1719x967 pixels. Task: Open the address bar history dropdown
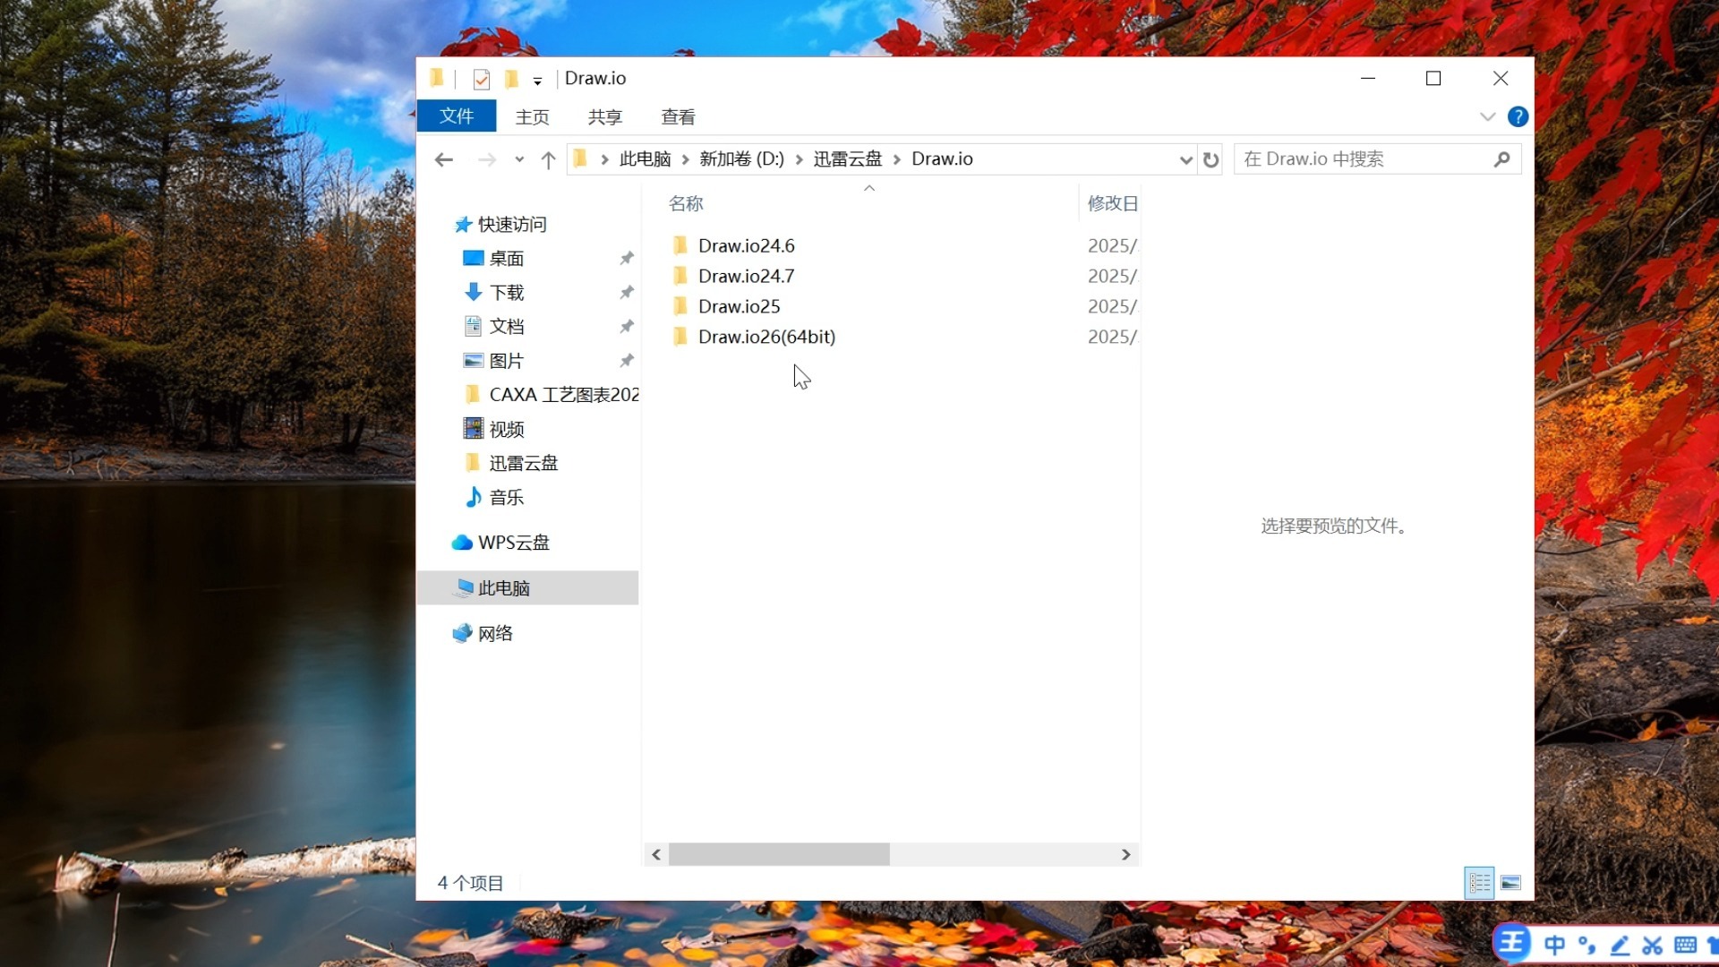click(1185, 159)
